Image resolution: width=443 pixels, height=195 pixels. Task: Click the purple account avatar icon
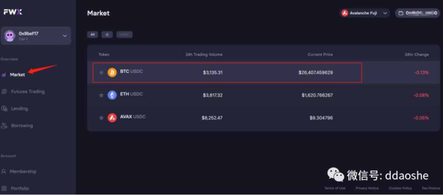[x=10, y=36]
